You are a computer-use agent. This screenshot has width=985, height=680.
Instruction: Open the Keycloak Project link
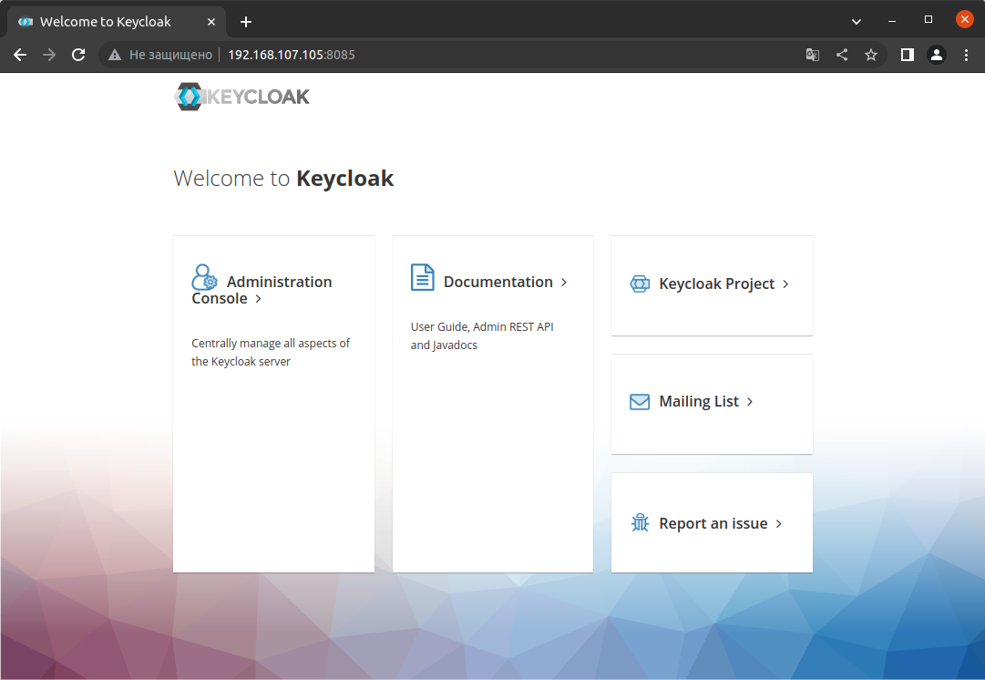tap(717, 284)
